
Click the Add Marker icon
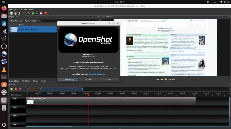pyautogui.click(x=25, y=89)
